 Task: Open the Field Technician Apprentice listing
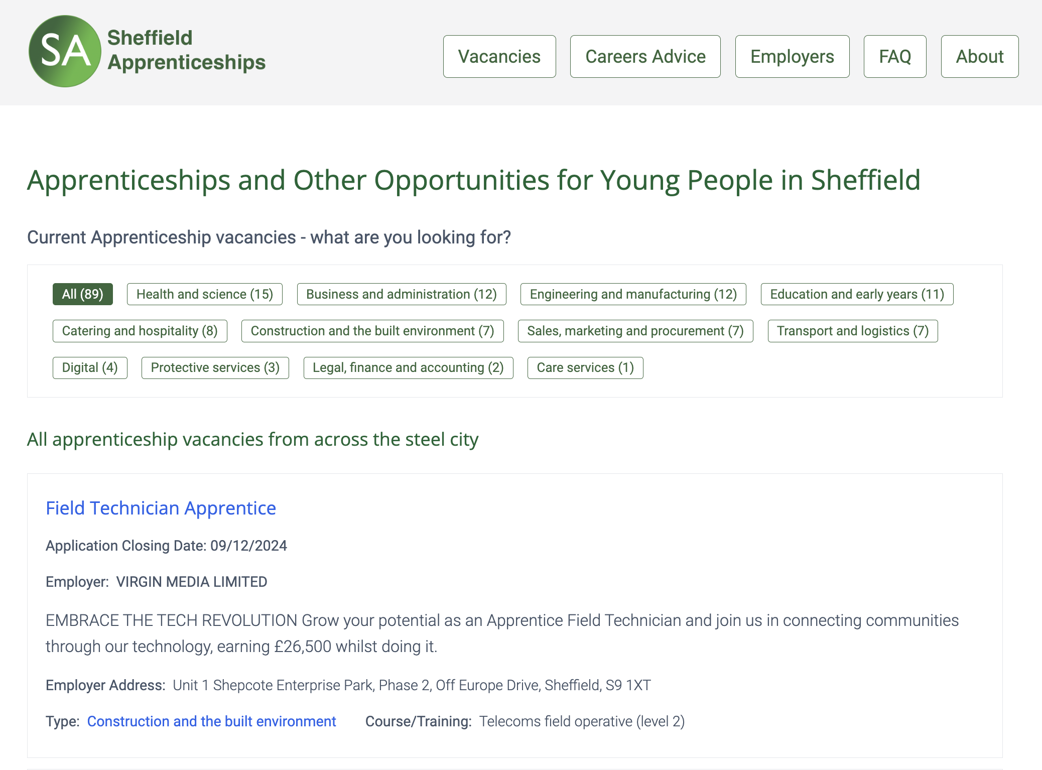coord(161,508)
